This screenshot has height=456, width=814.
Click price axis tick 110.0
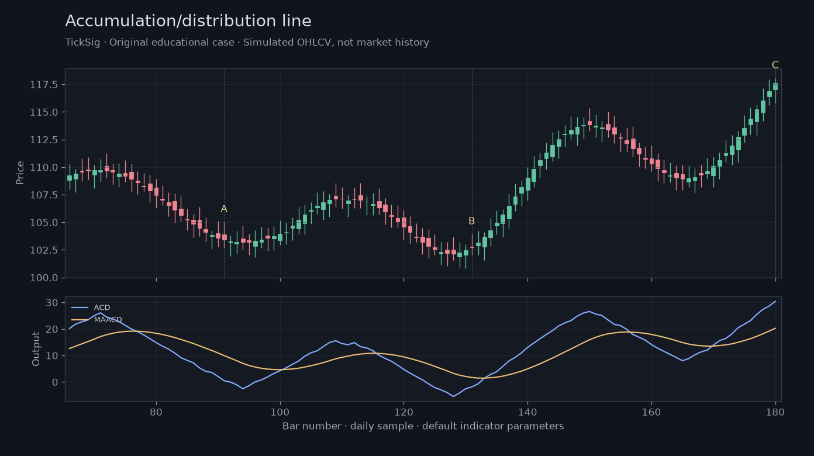coord(44,167)
